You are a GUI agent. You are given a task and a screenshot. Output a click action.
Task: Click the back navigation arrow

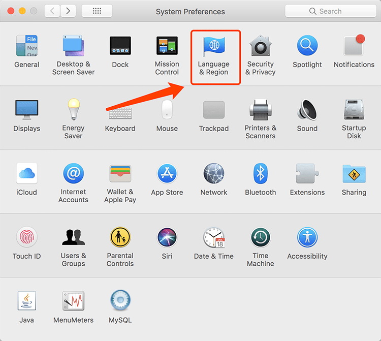[53, 11]
